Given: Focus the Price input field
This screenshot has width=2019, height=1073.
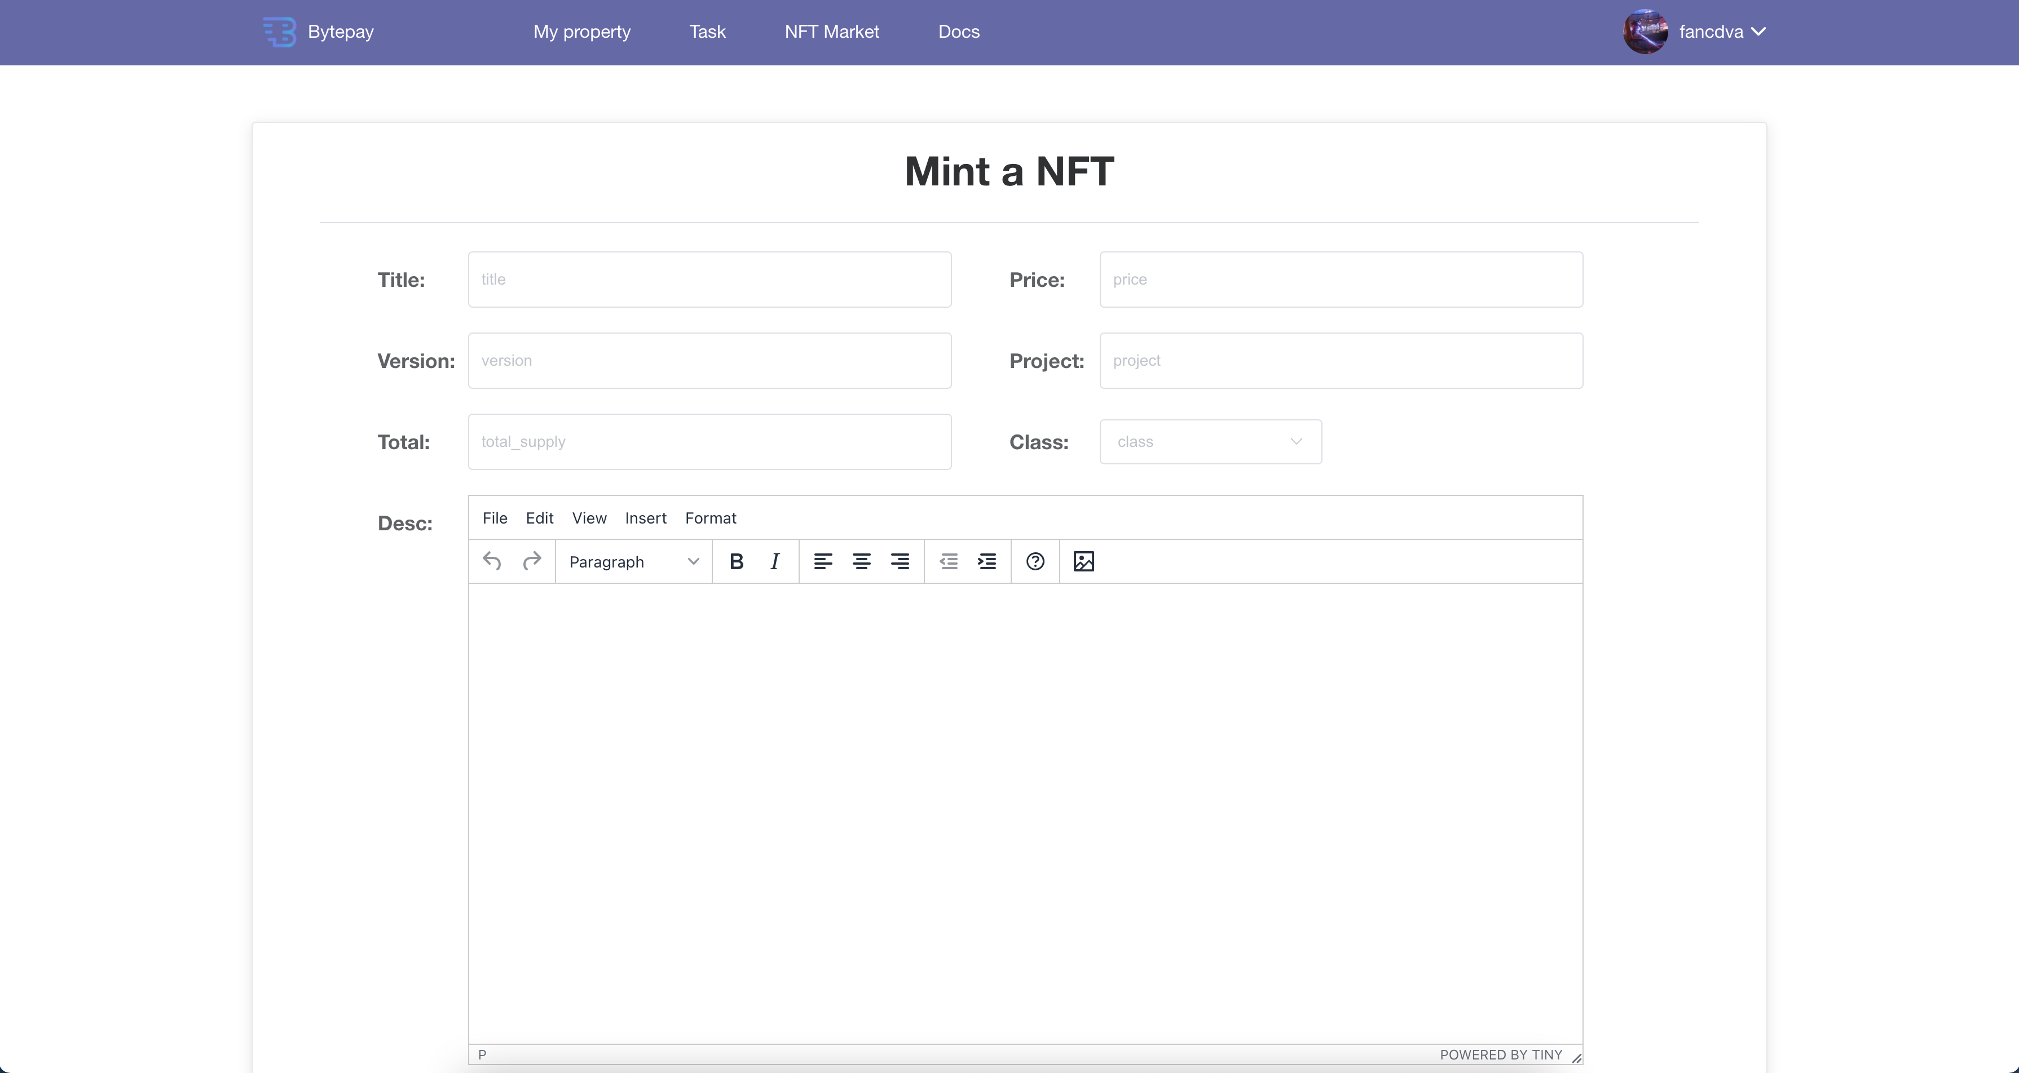Looking at the screenshot, I should tap(1341, 280).
